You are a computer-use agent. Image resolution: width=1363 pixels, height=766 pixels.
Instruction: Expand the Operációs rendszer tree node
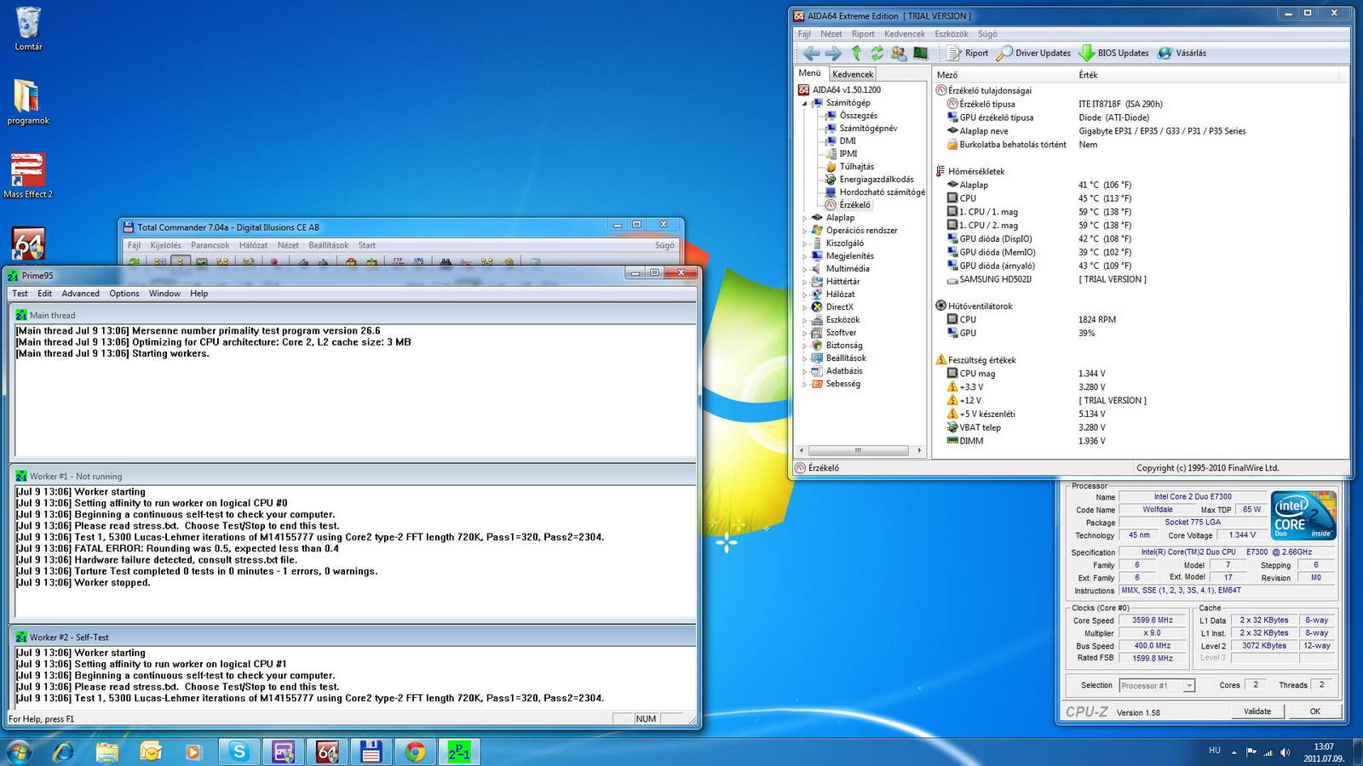[804, 231]
